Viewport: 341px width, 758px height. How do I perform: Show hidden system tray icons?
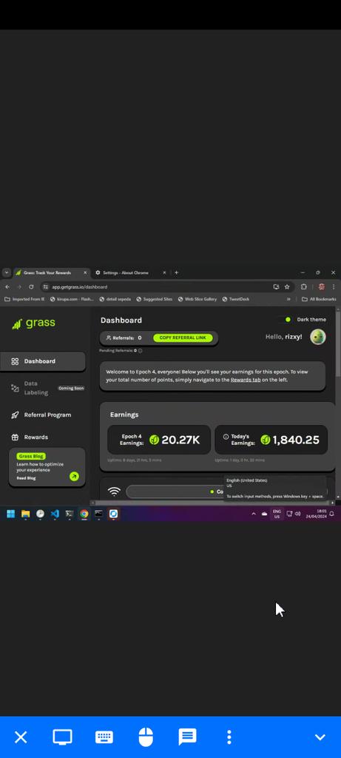254,514
